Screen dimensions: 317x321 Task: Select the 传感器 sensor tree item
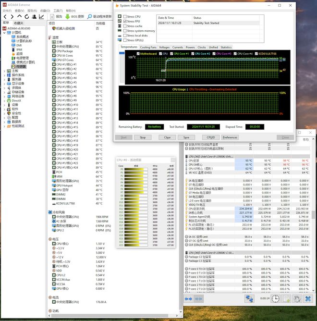click(21, 66)
